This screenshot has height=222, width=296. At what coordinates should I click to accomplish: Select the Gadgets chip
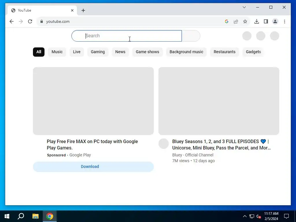[x=253, y=52]
